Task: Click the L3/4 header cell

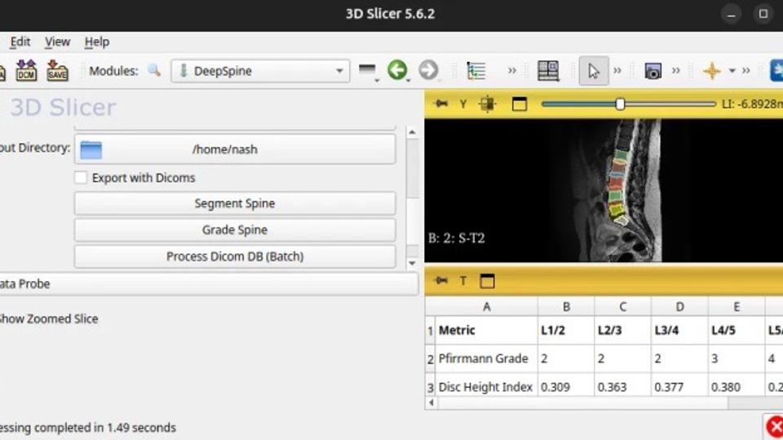Action: [x=679, y=330]
